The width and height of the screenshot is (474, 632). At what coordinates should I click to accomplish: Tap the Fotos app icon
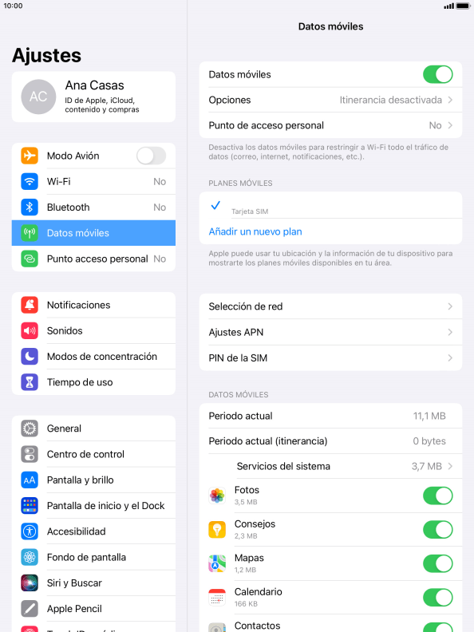217,496
